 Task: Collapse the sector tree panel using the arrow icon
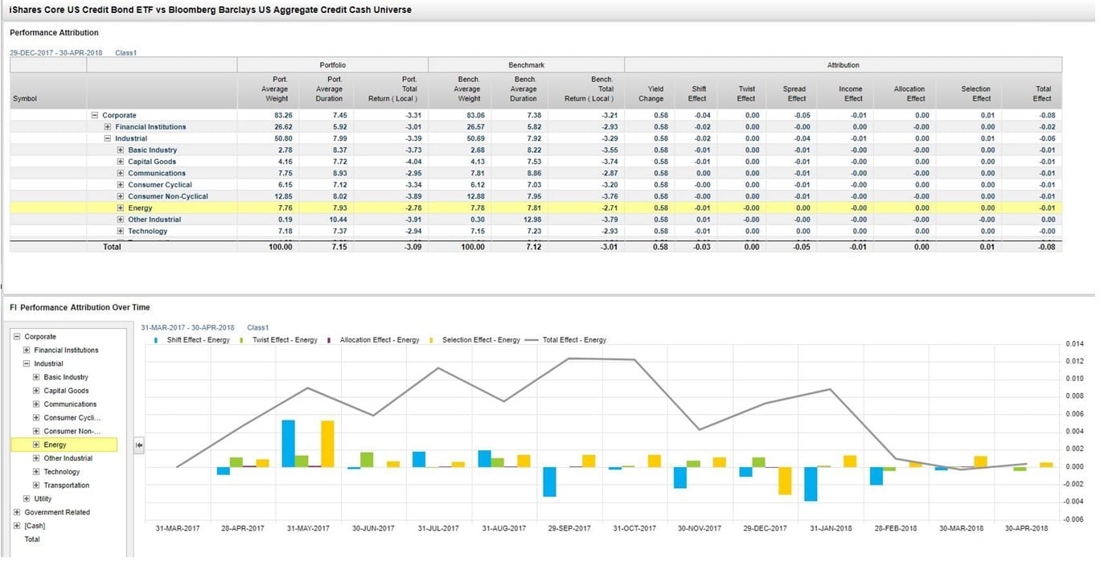[138, 444]
